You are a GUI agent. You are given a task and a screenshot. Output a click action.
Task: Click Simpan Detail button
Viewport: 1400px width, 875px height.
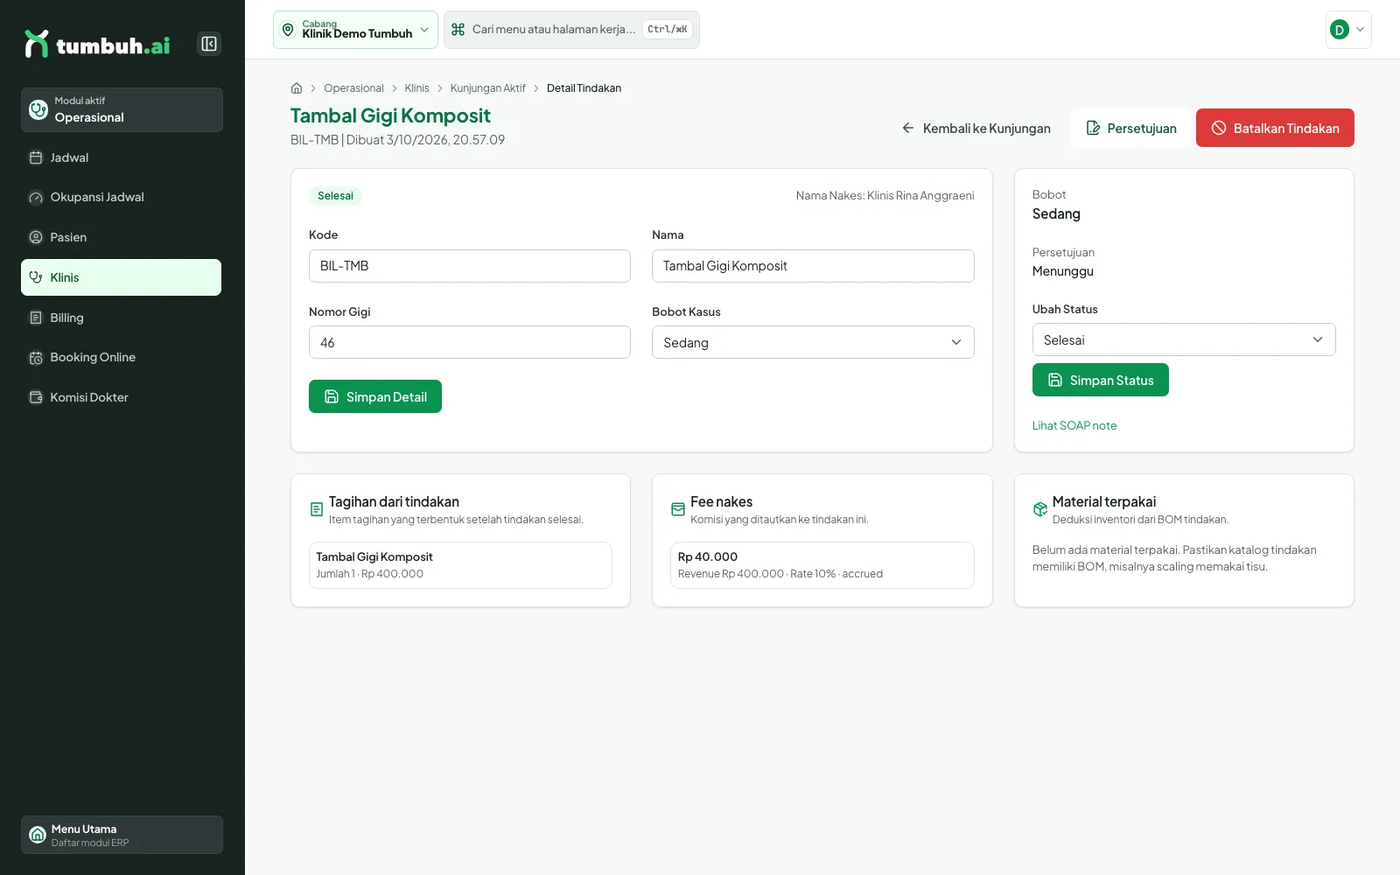(x=375, y=396)
